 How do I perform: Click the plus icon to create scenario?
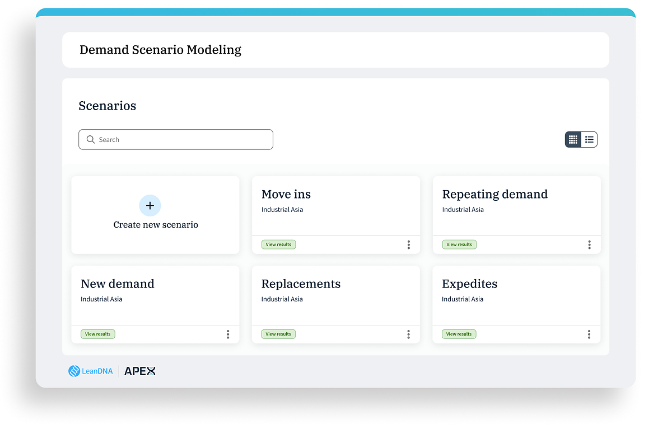150,206
